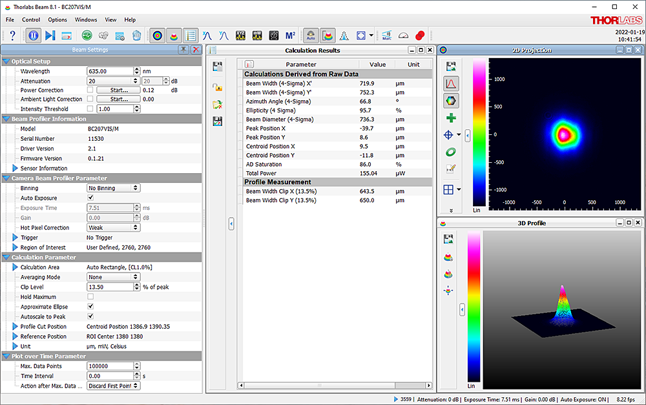
Task: Change Hot Pixel Correction from Weak
Action: pos(114,227)
